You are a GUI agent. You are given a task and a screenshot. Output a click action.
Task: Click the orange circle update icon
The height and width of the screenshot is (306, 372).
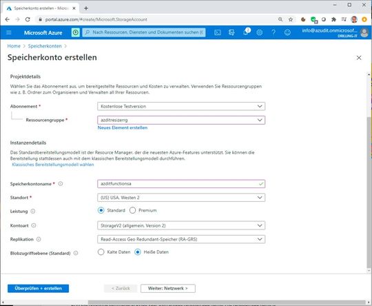364,19
